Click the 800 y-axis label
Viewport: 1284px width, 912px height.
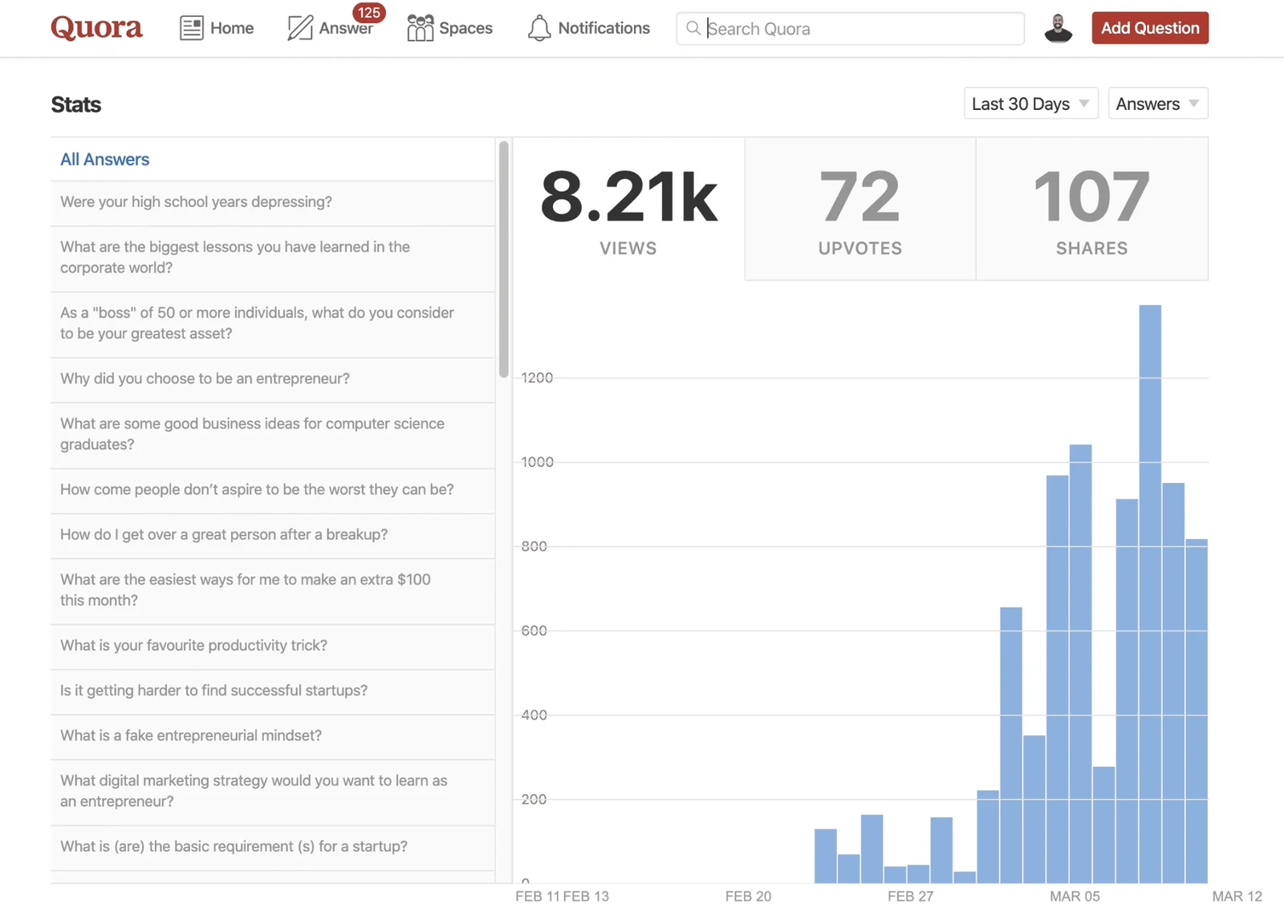(x=534, y=546)
